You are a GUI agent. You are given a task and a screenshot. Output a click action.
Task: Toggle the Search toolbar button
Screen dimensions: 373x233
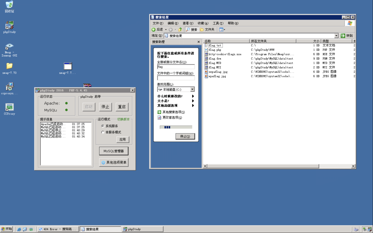click(x=192, y=29)
